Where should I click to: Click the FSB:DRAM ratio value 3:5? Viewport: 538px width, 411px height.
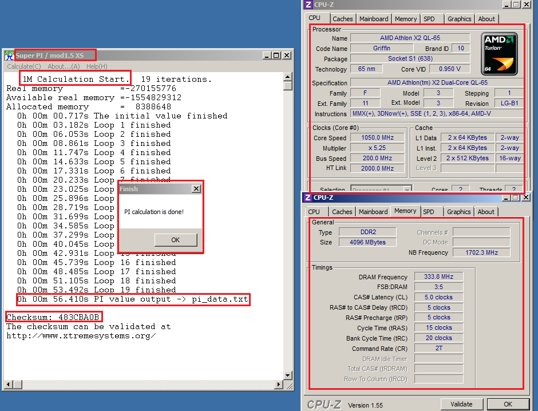438,287
